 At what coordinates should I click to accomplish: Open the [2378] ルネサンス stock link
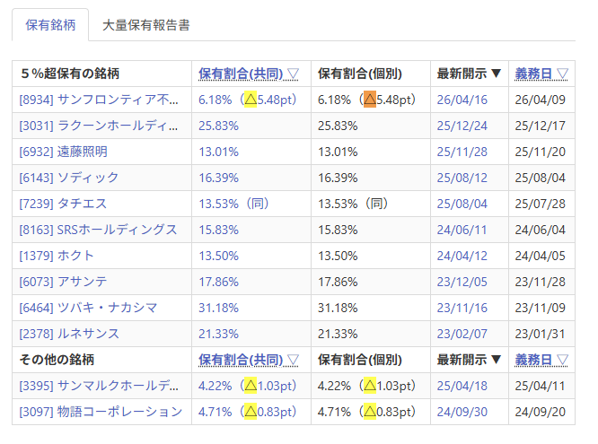tap(69, 334)
